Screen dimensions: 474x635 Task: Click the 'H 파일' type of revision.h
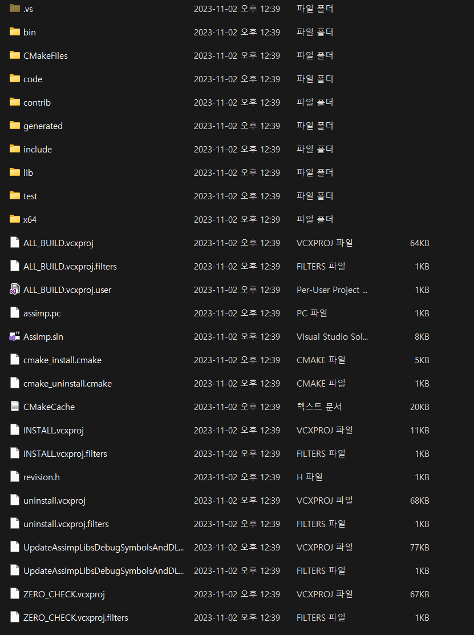tap(309, 477)
